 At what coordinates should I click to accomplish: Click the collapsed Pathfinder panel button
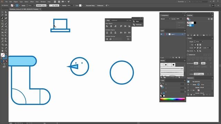pos(137,24)
